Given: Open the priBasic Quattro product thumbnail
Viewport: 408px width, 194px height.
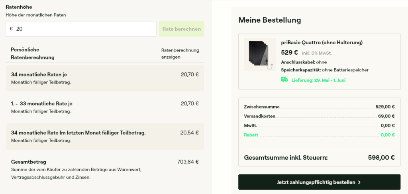Looking at the screenshot, I should tap(260, 55).
